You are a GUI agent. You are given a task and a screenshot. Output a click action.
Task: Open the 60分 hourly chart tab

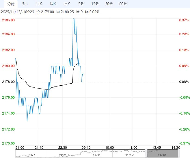coord(123,4)
